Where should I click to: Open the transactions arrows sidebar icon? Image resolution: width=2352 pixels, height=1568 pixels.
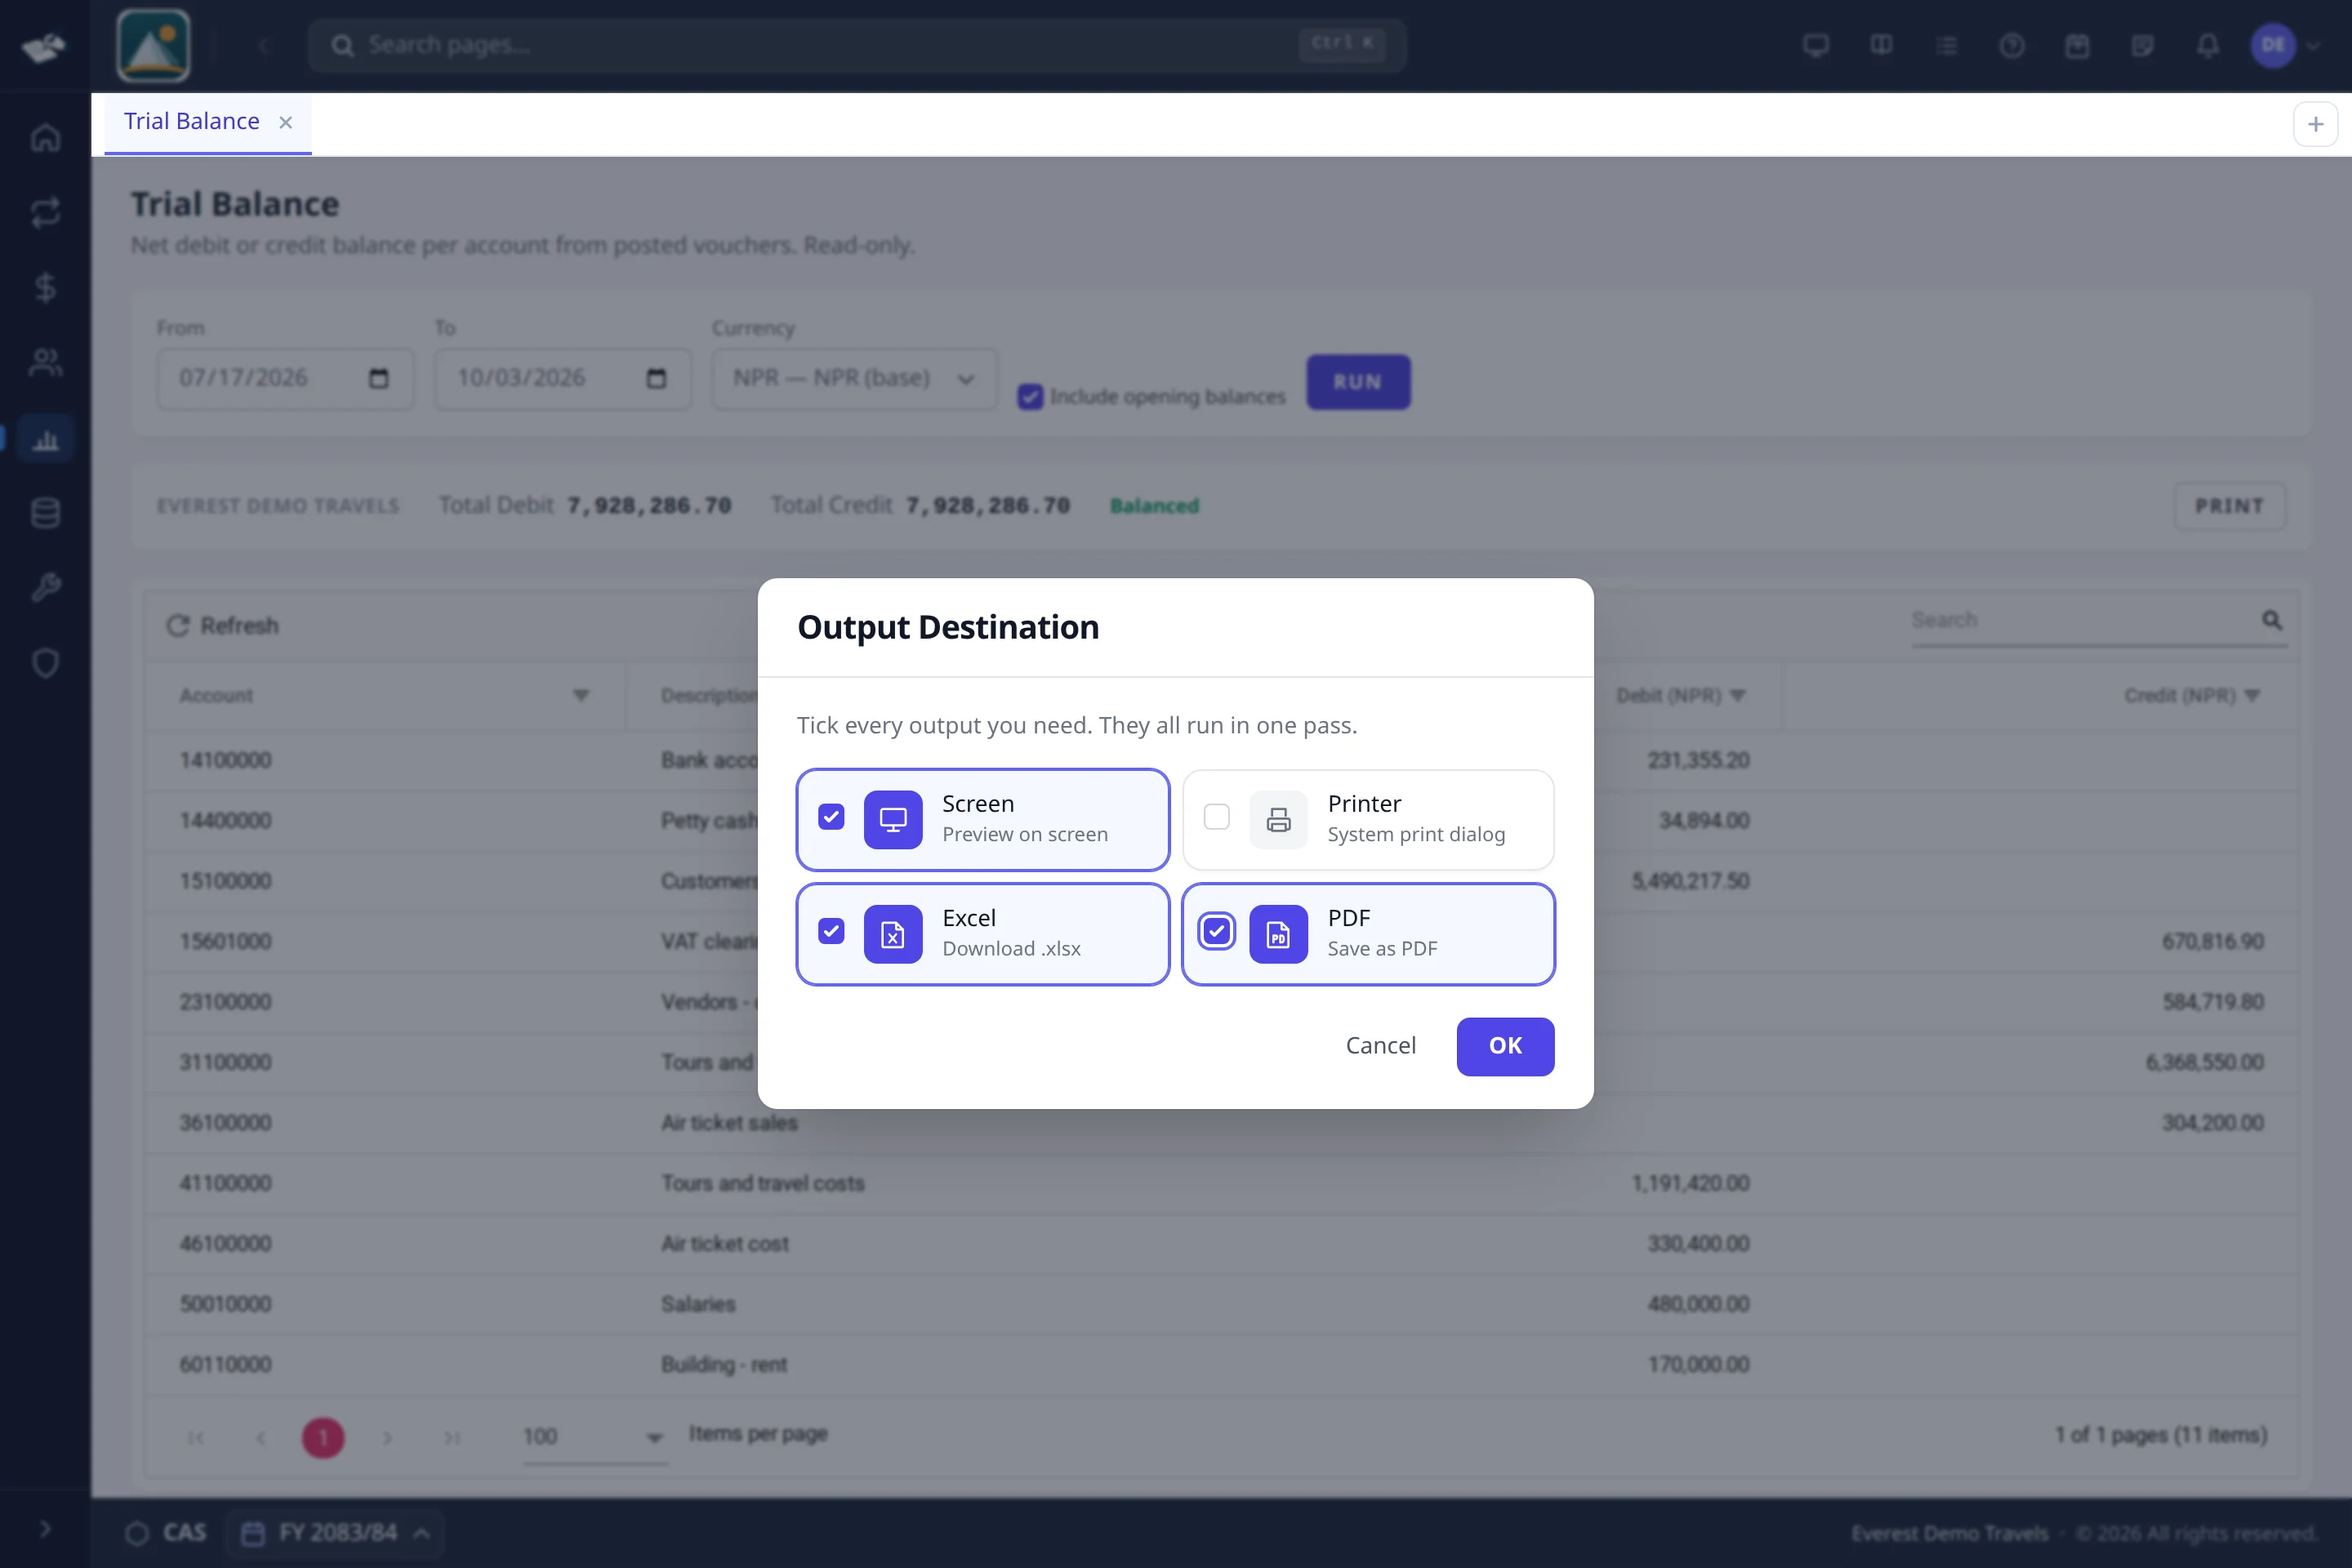[45, 212]
